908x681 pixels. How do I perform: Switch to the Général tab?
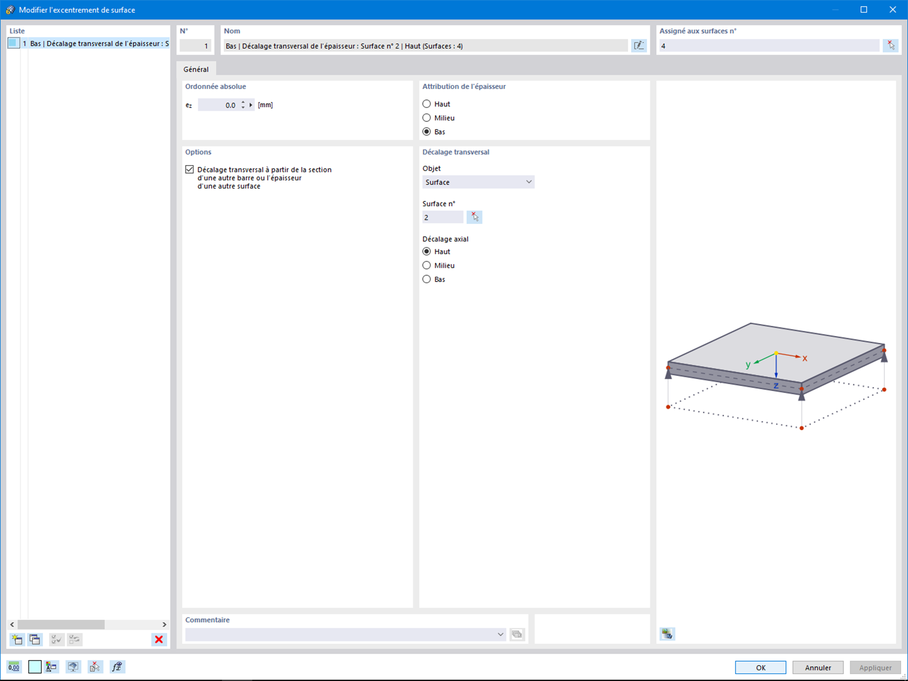tap(196, 69)
